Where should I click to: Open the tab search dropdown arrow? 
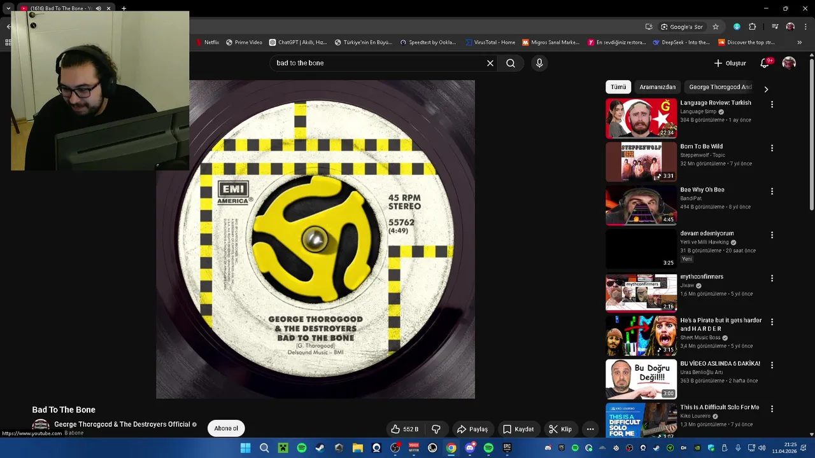8,8
